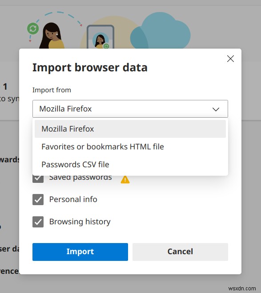Choose Passwords CSV file option

pyautogui.click(x=130, y=165)
